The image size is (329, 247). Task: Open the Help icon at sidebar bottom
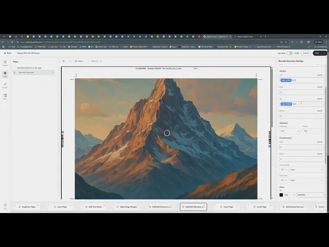[x=5, y=206]
